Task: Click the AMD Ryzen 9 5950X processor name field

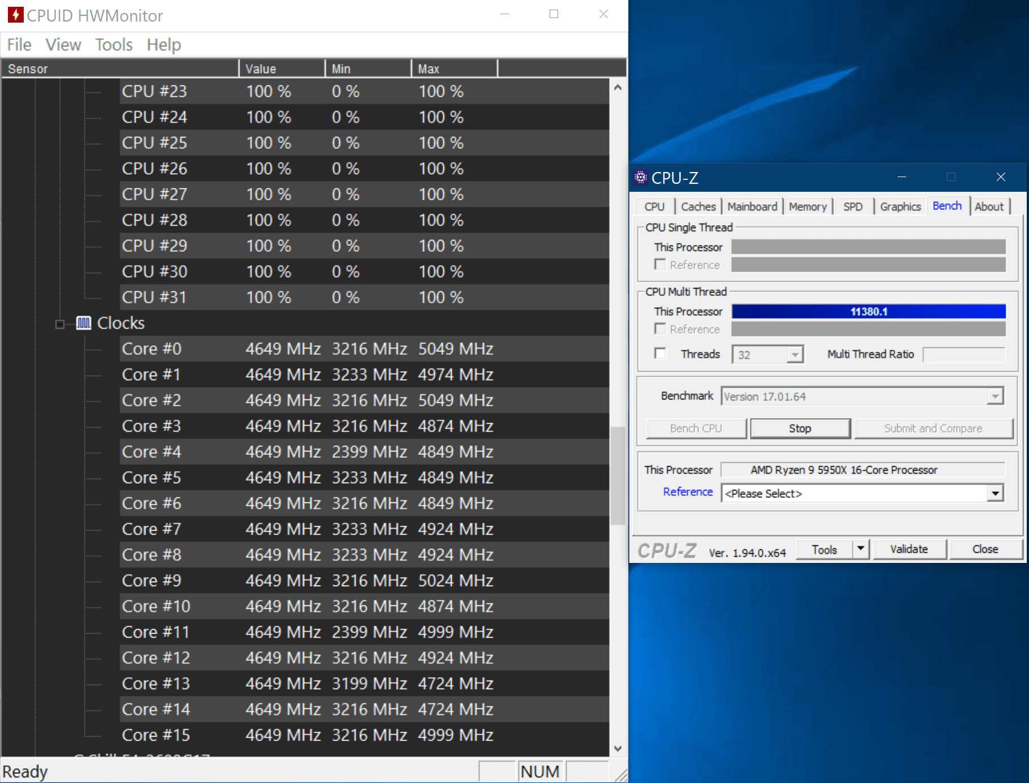Action: tap(863, 470)
